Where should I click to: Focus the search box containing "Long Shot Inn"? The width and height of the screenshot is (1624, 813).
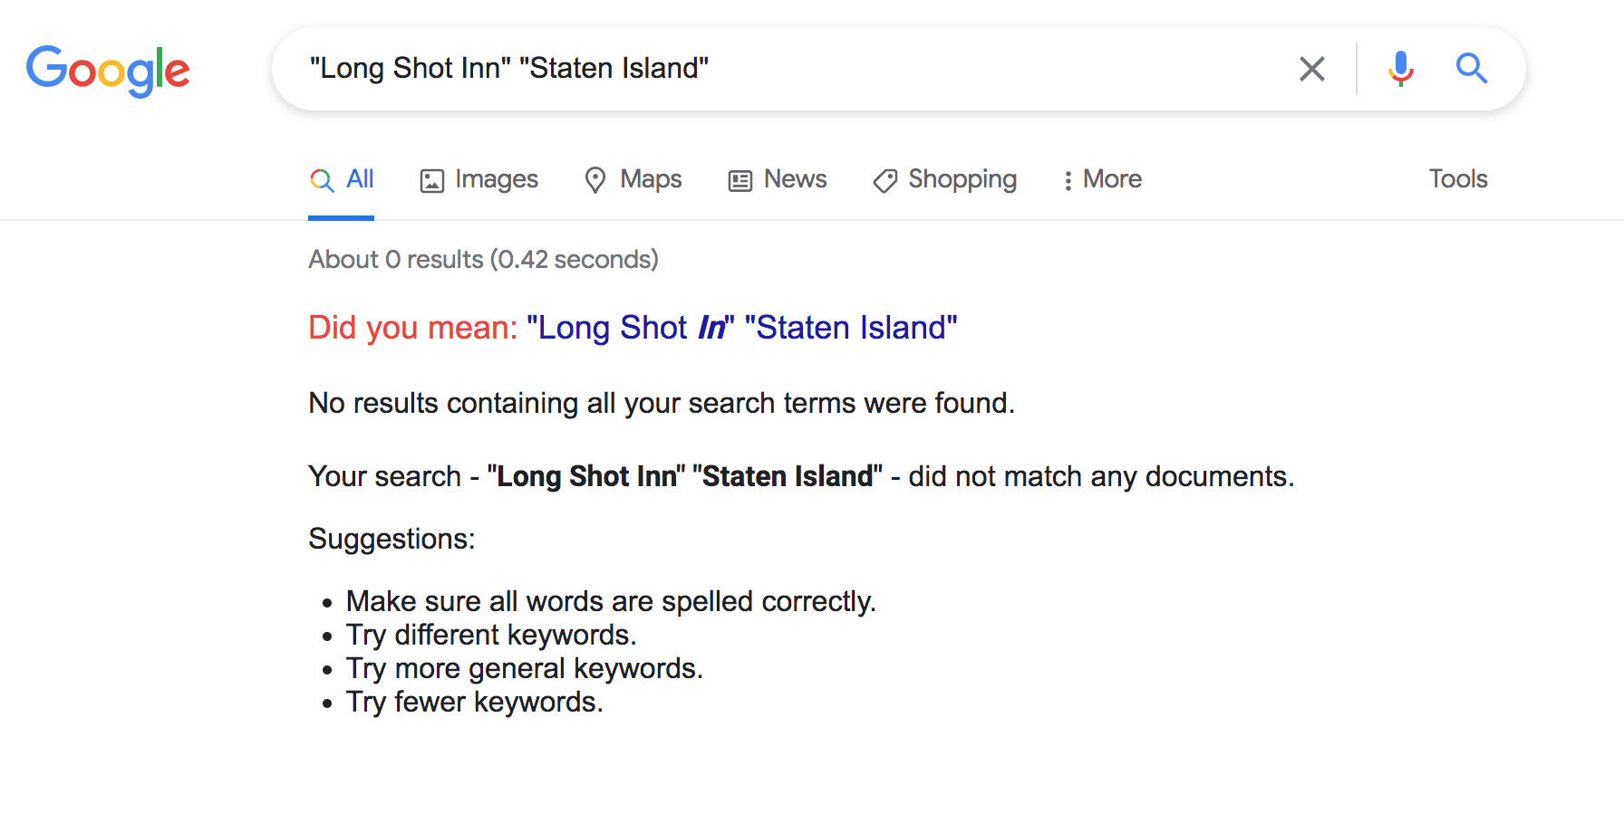point(797,69)
